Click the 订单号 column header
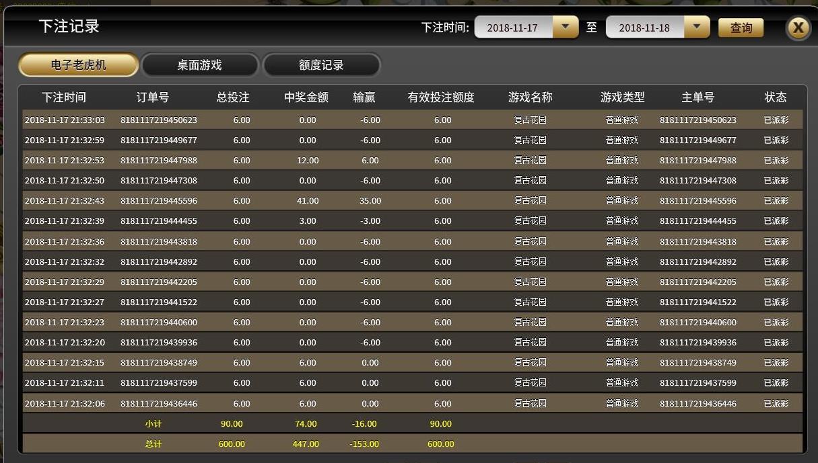The height and width of the screenshot is (463, 818). [152, 97]
